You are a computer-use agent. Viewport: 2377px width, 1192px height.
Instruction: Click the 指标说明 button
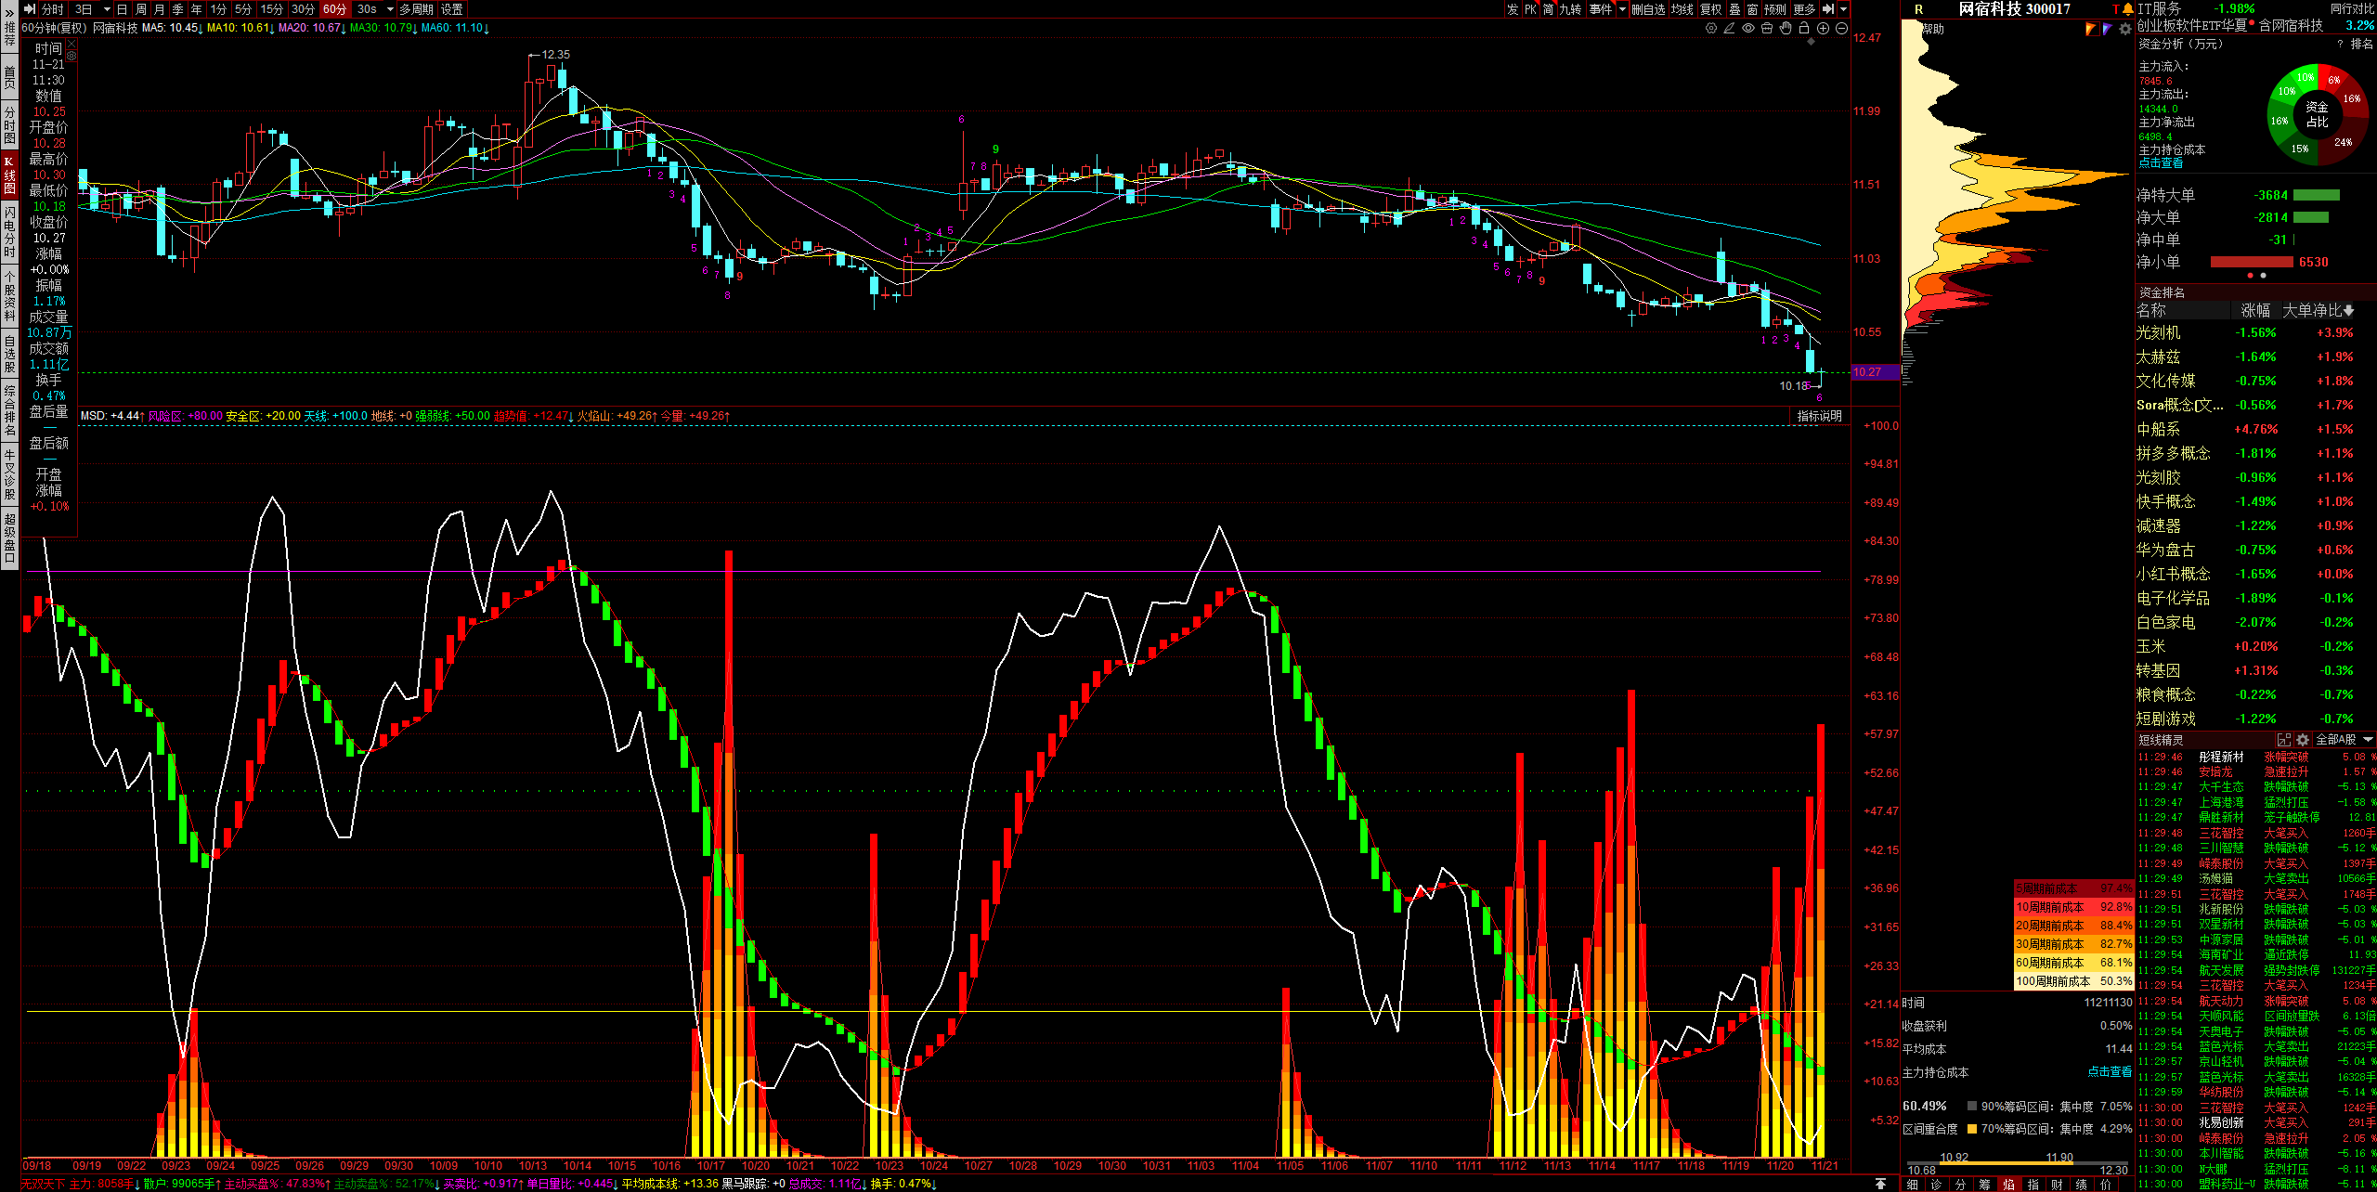click(x=1819, y=416)
